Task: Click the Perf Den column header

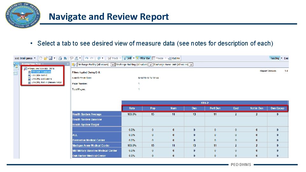Action: click(x=215, y=108)
